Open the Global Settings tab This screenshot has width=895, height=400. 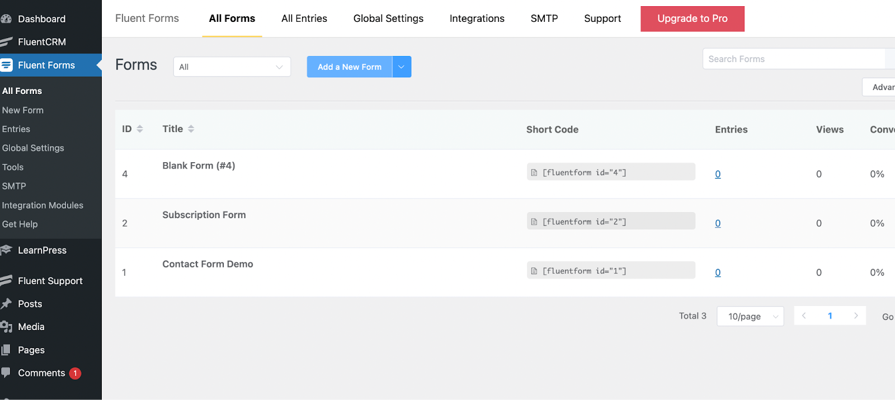388,18
